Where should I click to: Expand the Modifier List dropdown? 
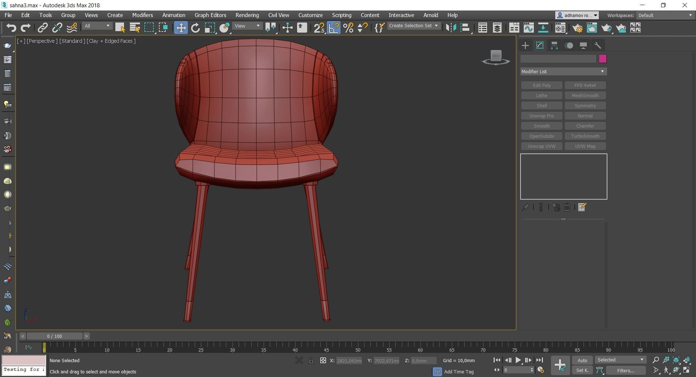coord(563,71)
